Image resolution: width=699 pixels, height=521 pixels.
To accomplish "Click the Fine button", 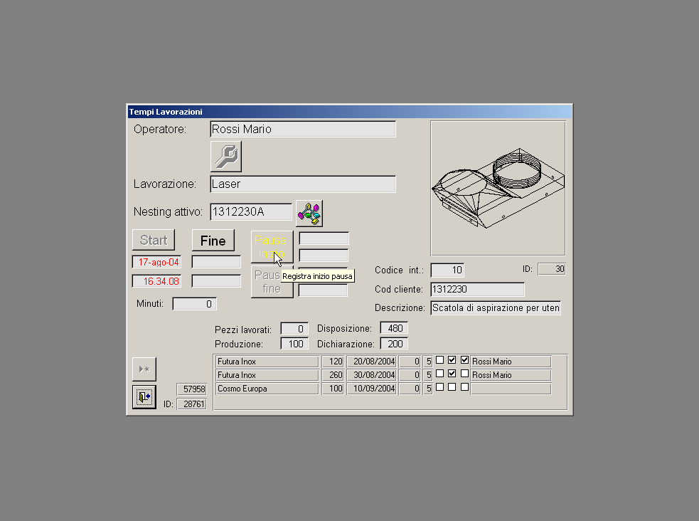I will click(213, 241).
